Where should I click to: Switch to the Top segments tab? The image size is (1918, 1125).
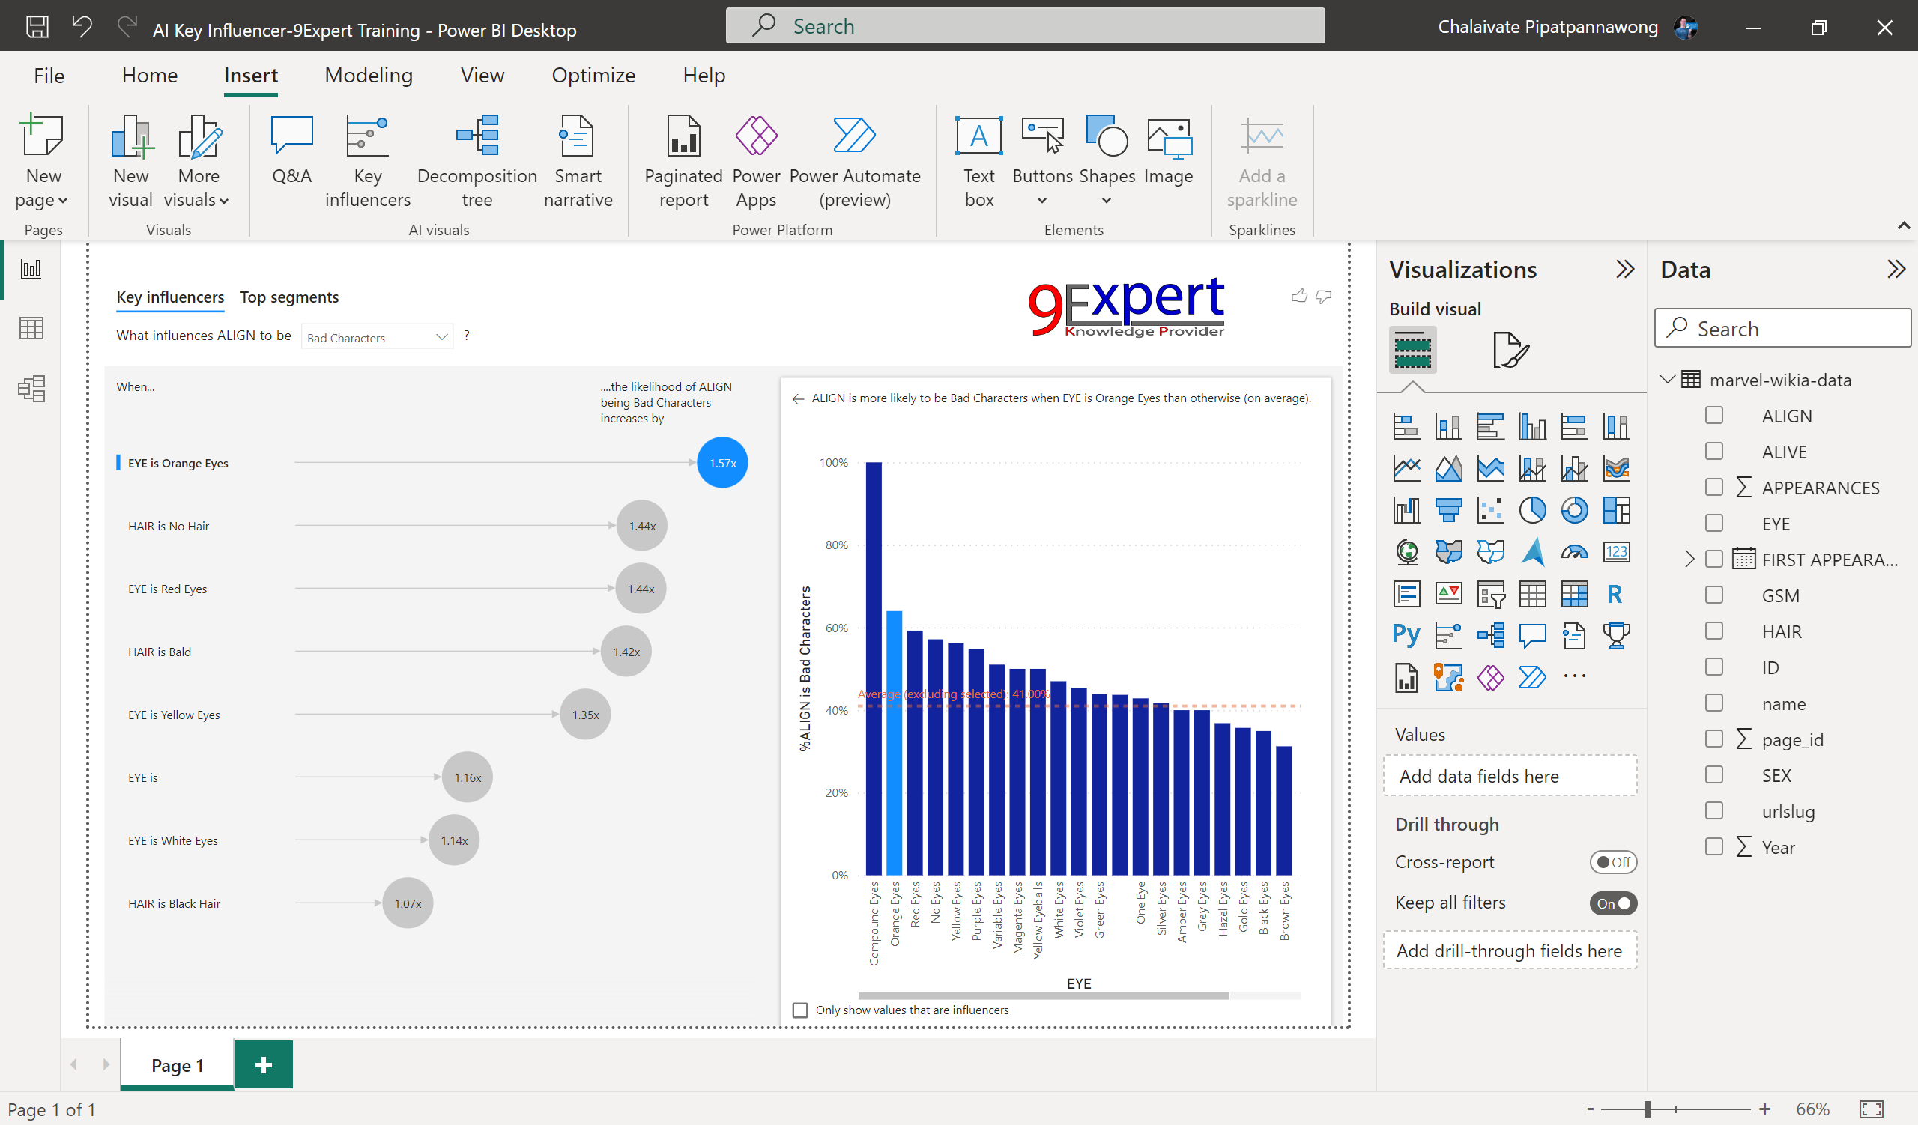[289, 297]
